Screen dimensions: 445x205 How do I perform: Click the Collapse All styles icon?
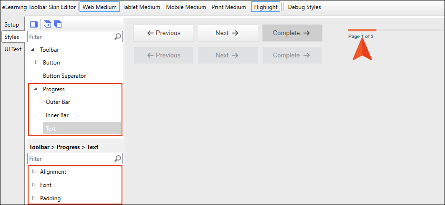click(x=58, y=24)
